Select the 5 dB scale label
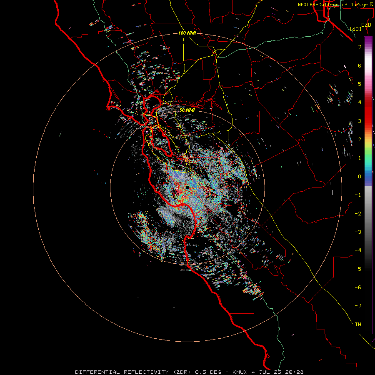 360,84
